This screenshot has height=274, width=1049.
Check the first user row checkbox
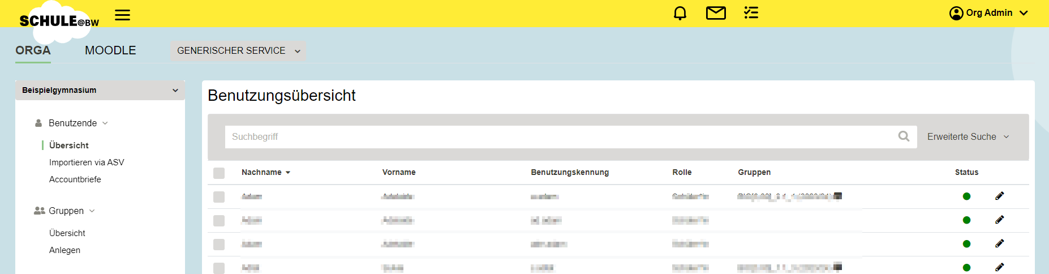(219, 197)
